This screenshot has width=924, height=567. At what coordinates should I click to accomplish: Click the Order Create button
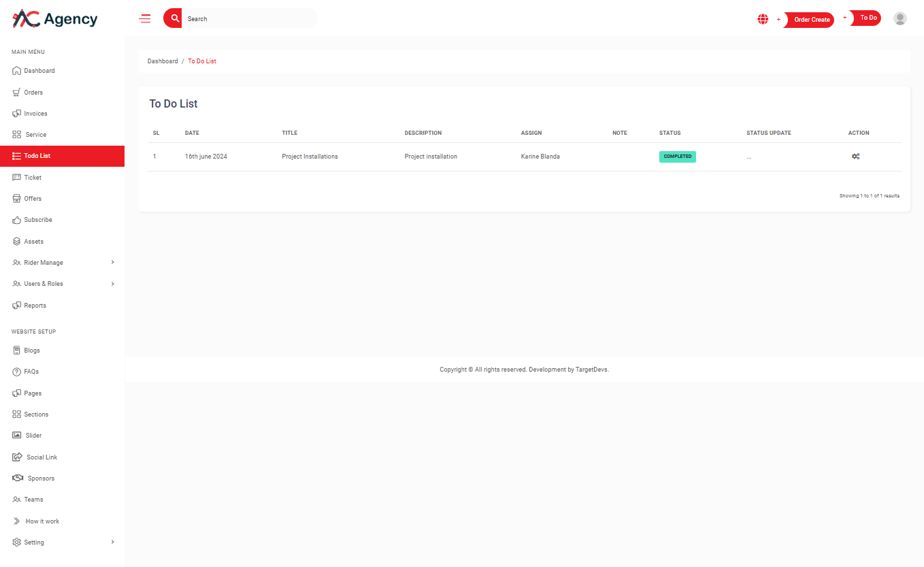(811, 20)
